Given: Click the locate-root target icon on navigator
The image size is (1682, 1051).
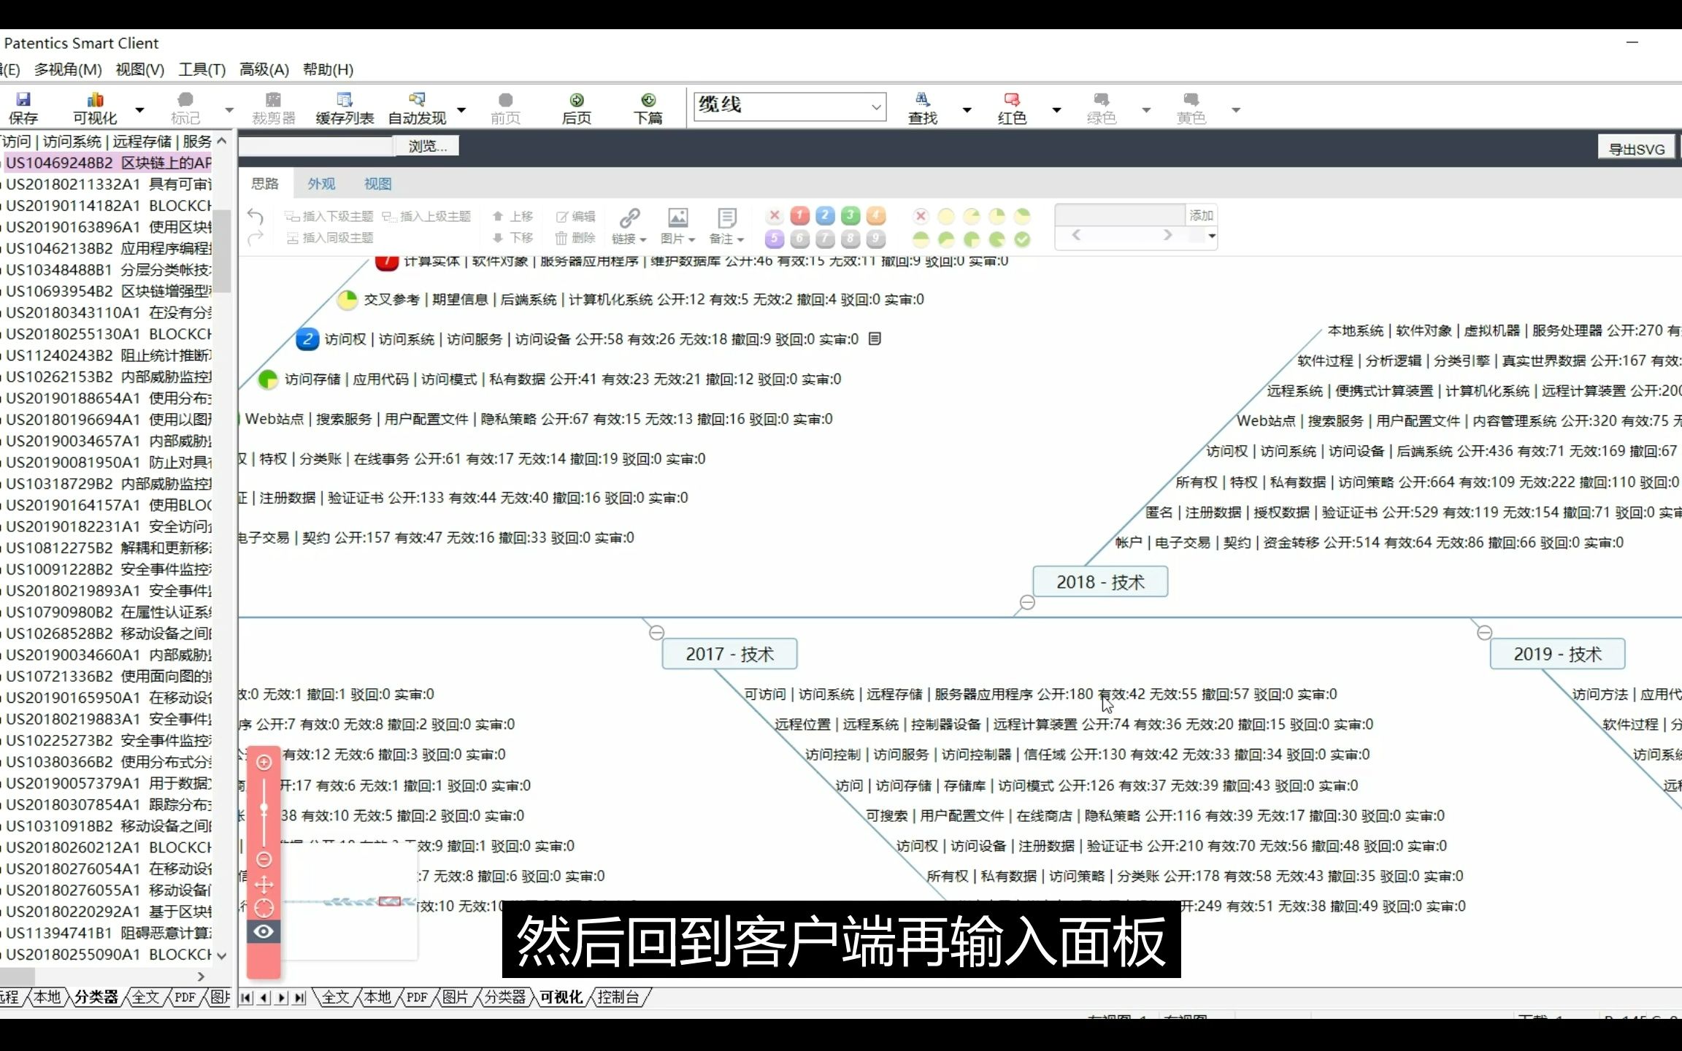Looking at the screenshot, I should [264, 909].
